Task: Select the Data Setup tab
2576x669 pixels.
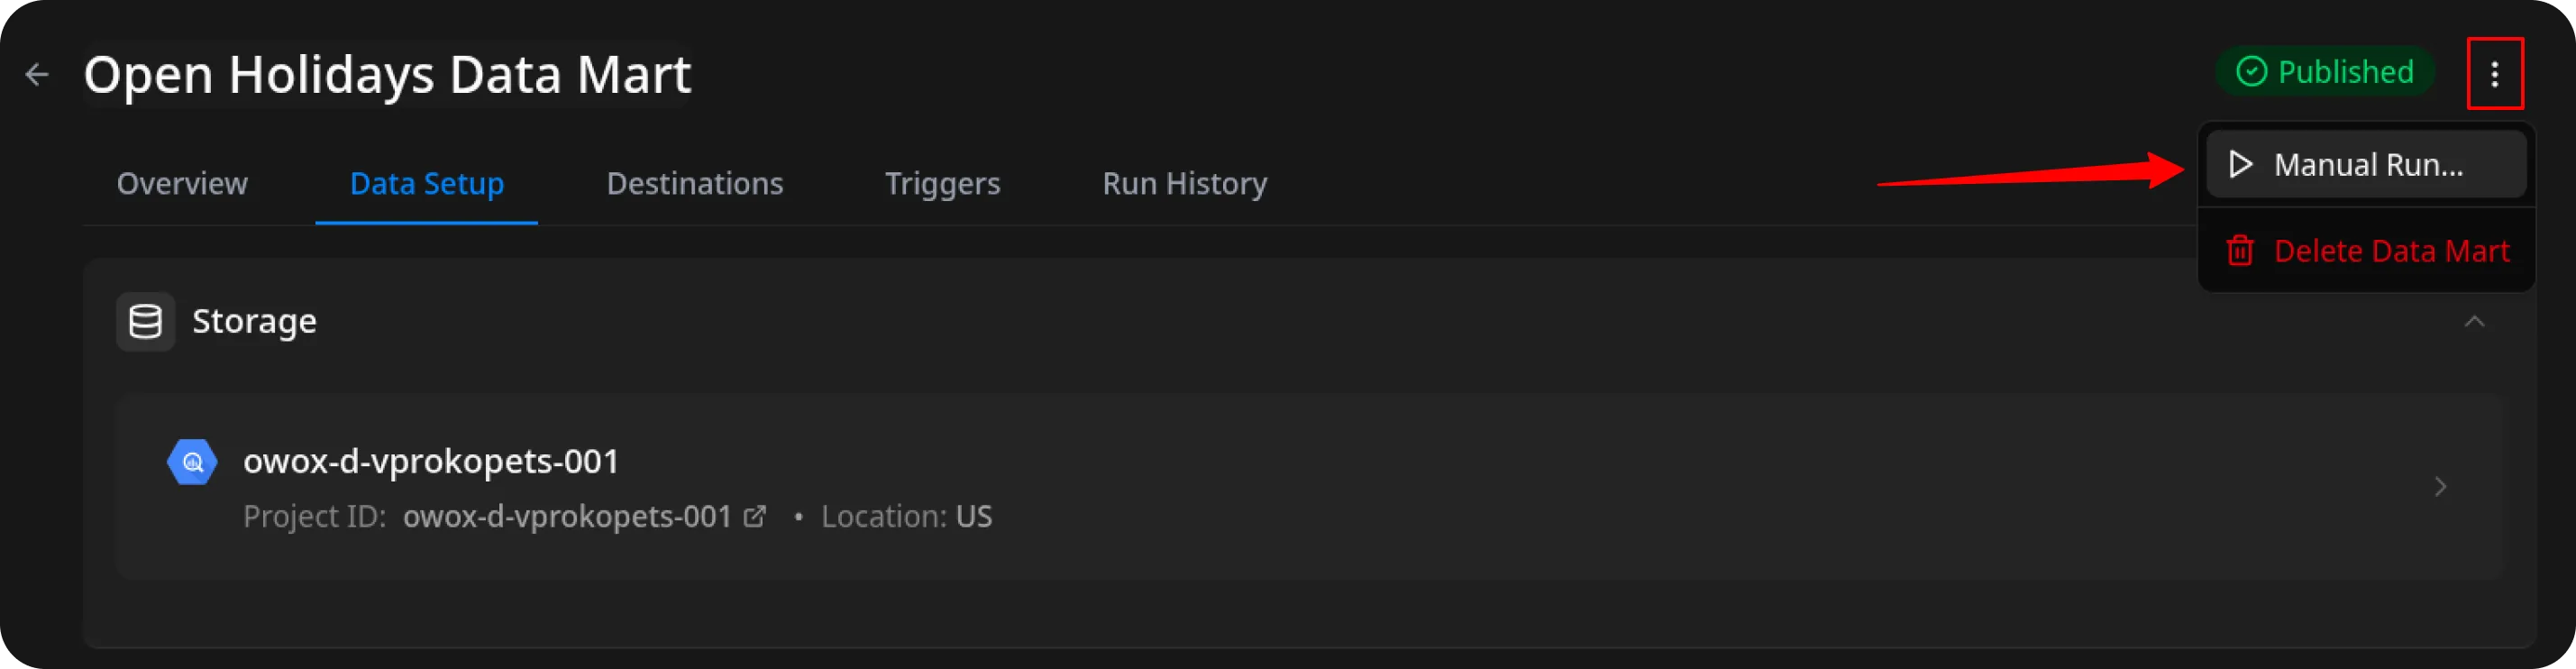Action: [x=427, y=184]
